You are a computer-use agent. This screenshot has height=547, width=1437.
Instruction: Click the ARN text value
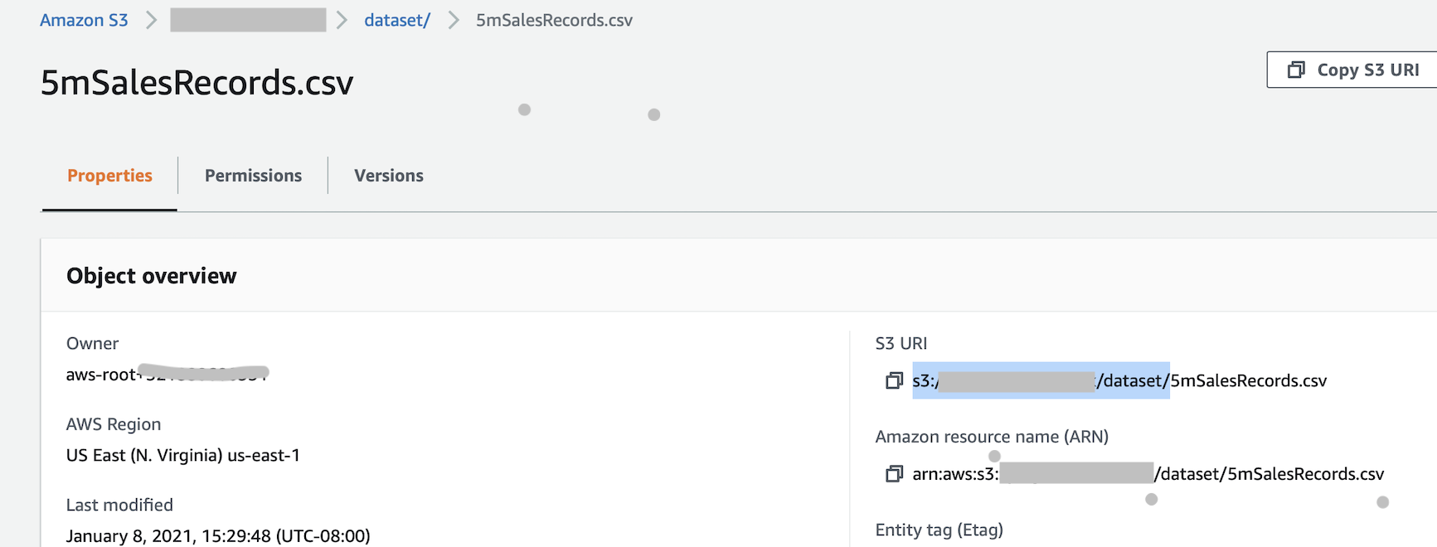1148,474
